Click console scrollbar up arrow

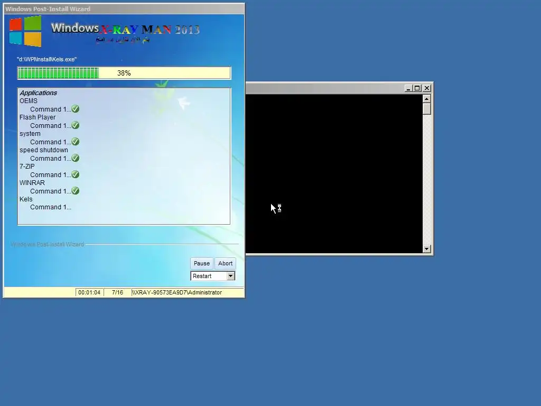[427, 99]
